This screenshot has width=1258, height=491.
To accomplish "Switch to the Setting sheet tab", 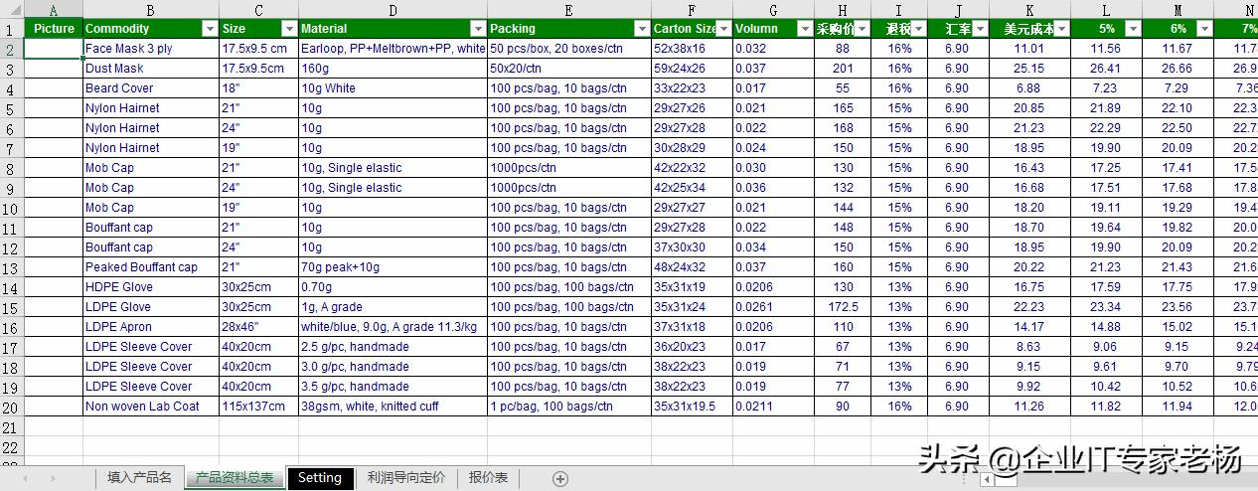I will tap(320, 478).
